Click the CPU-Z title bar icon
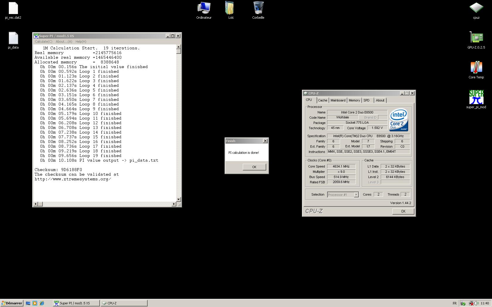The height and width of the screenshot is (307, 492). 305,93
